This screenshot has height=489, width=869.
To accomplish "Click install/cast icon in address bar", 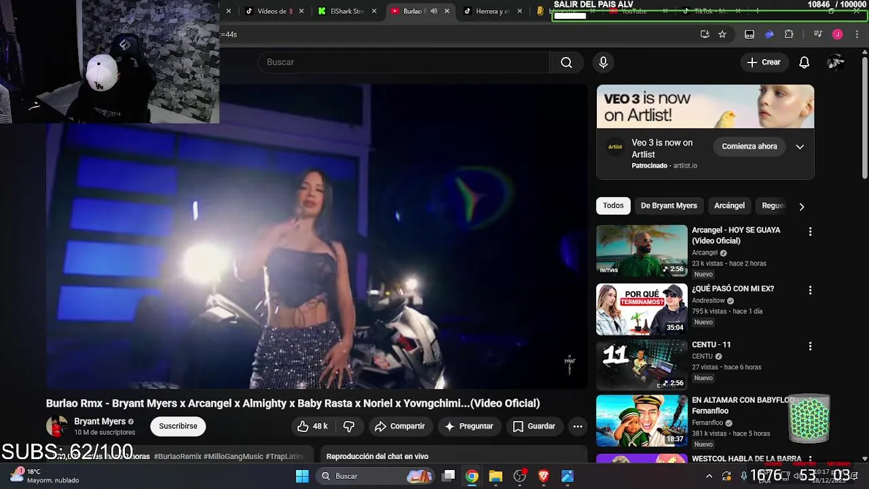I will [705, 34].
